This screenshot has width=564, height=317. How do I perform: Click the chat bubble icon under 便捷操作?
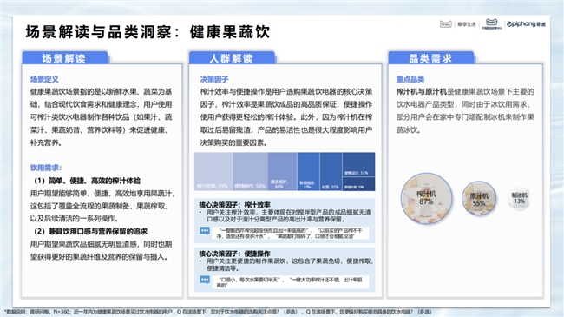pyautogui.click(x=205, y=280)
